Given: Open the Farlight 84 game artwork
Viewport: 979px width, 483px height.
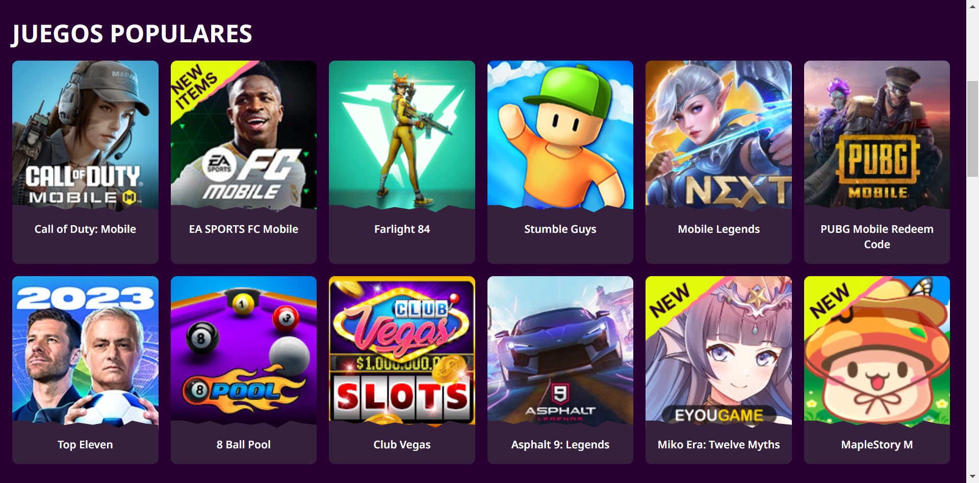Looking at the screenshot, I should click(x=402, y=135).
